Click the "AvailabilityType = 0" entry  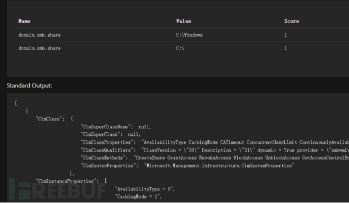point(144,188)
